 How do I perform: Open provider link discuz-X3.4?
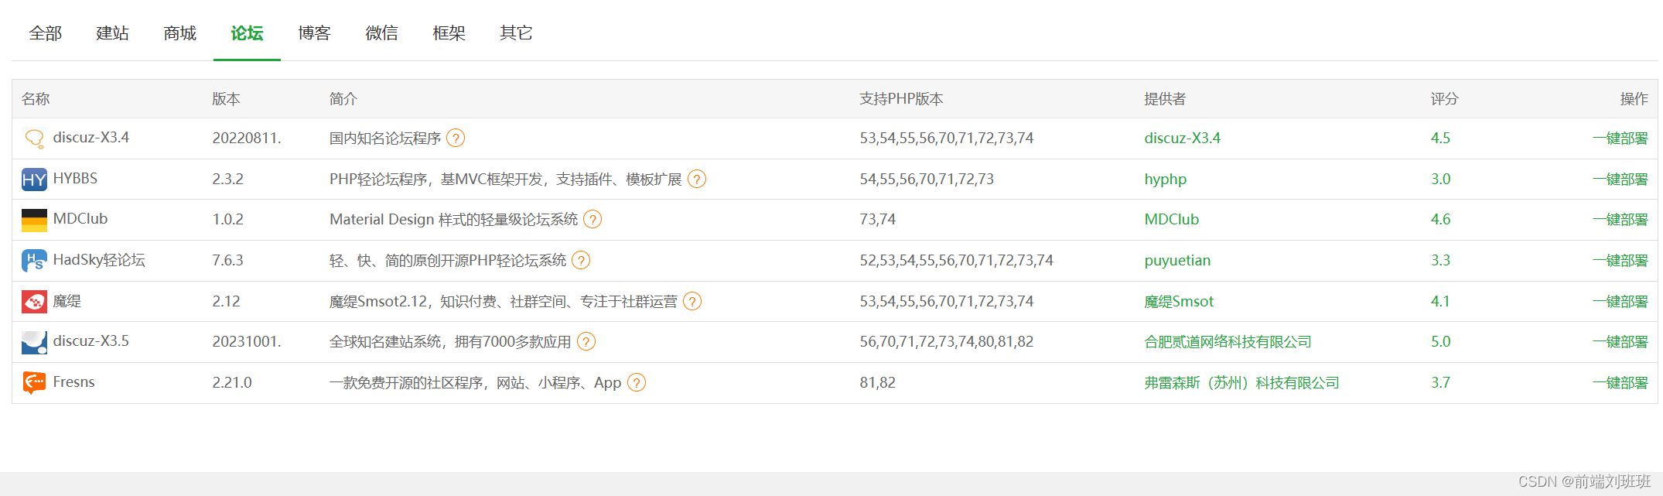point(1182,139)
